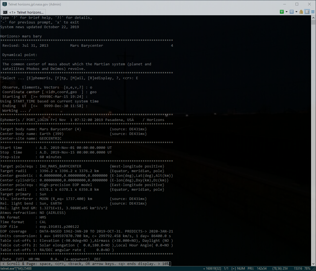
Task: Click the resize grip in bottom corner
Action: [x=314, y=269]
